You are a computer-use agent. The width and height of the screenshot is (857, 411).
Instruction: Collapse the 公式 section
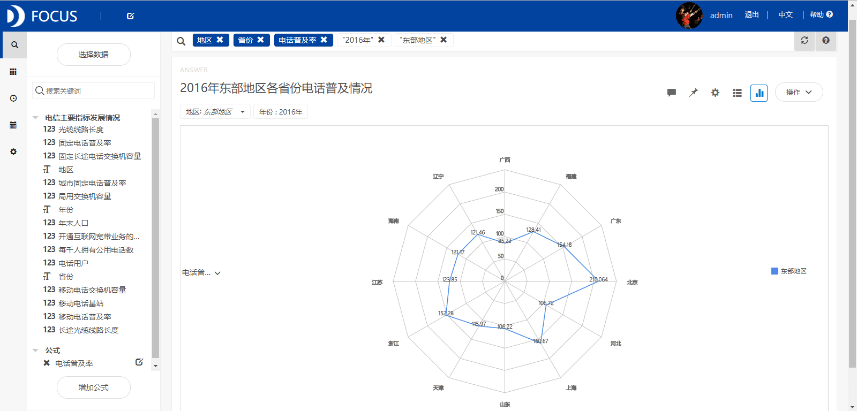35,351
